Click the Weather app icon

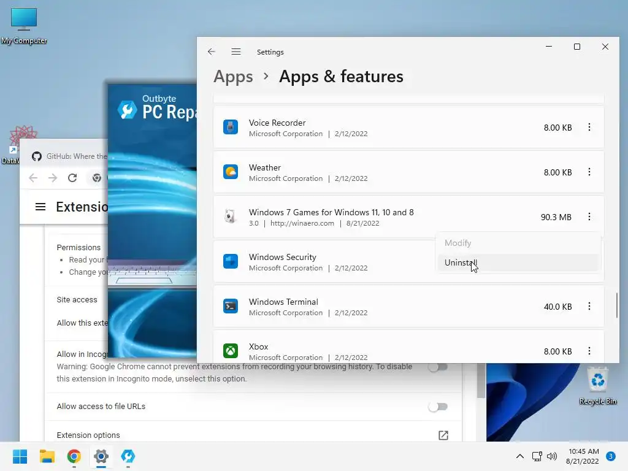pos(231,172)
